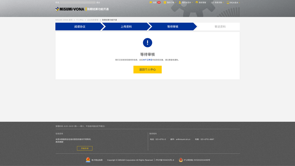
Task: Click the 电子营业执照 badge icon
Action: pyautogui.click(x=88, y=160)
